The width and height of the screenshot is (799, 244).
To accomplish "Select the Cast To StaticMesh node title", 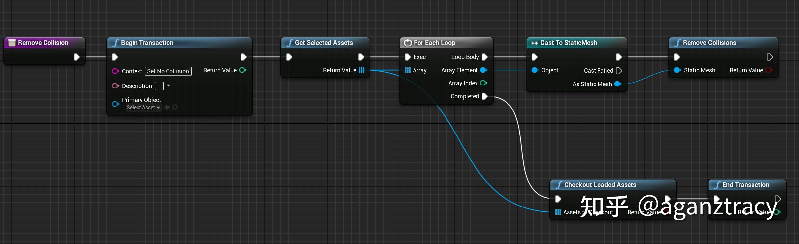I will click(569, 43).
